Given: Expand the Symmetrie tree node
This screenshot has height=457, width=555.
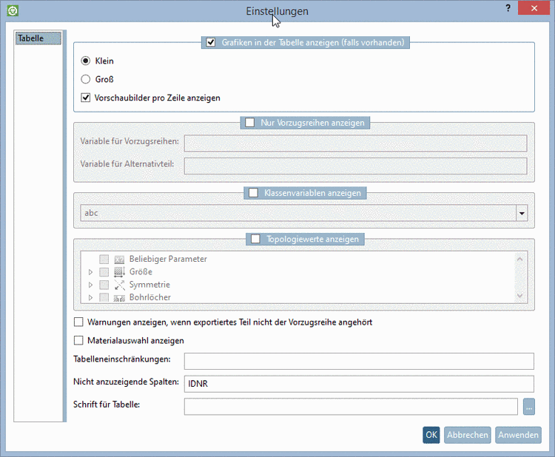Looking at the screenshot, I should 90,285.
